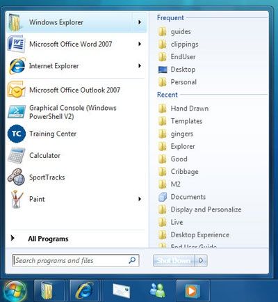This screenshot has height=302, width=278.
Task: Click the Live folder icon
Action: click(163, 222)
